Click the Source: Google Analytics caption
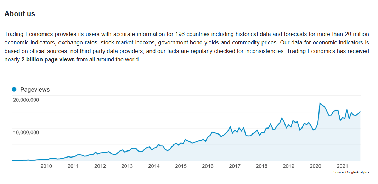The height and width of the screenshot is (184, 378). pos(351,172)
